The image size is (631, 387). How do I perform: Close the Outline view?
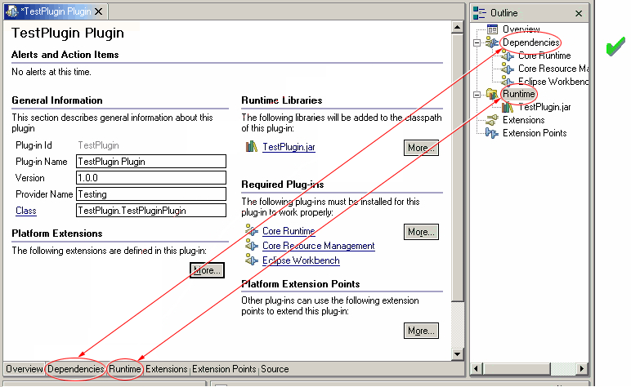click(579, 13)
